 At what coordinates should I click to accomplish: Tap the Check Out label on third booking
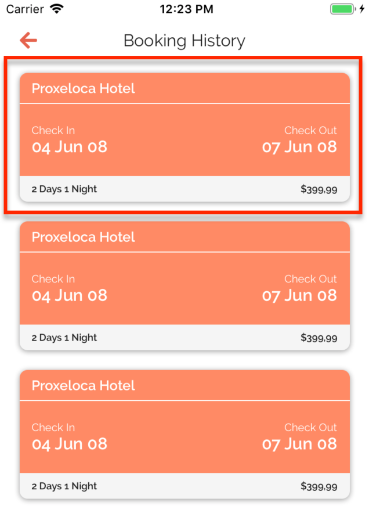(x=310, y=428)
